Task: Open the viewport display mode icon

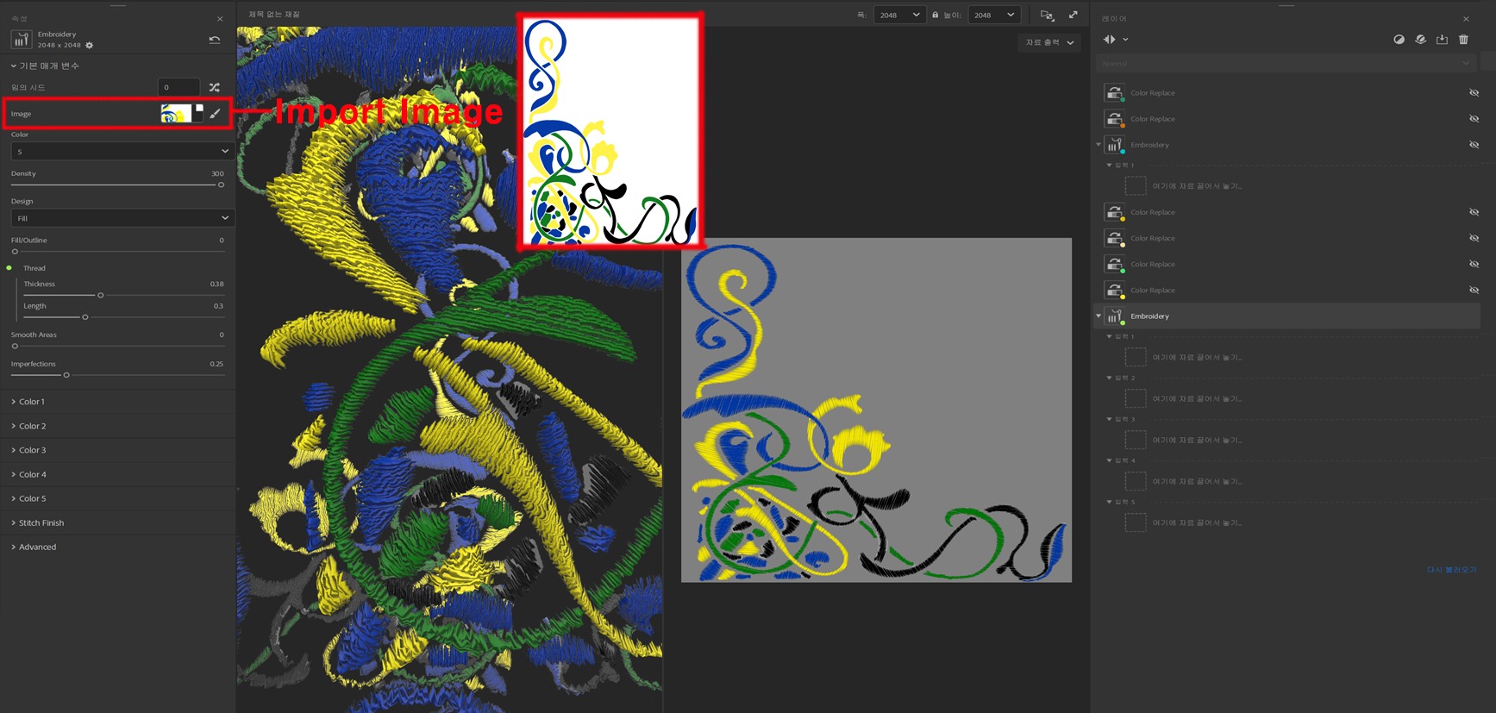Action: pyautogui.click(x=1047, y=15)
